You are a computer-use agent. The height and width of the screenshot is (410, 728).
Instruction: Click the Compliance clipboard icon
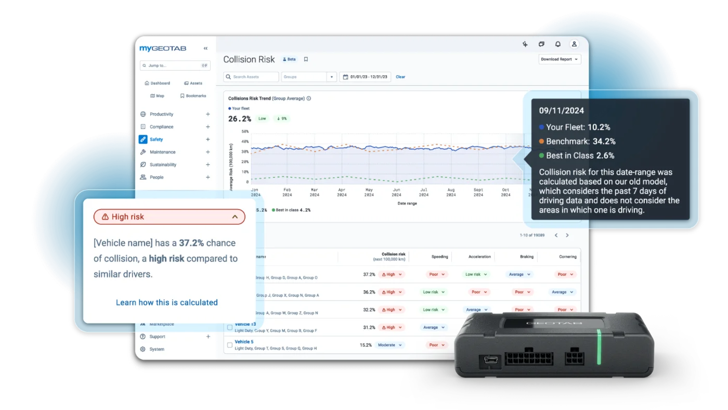click(x=143, y=126)
